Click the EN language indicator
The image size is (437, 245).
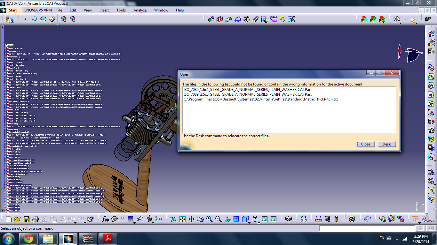pos(382,238)
